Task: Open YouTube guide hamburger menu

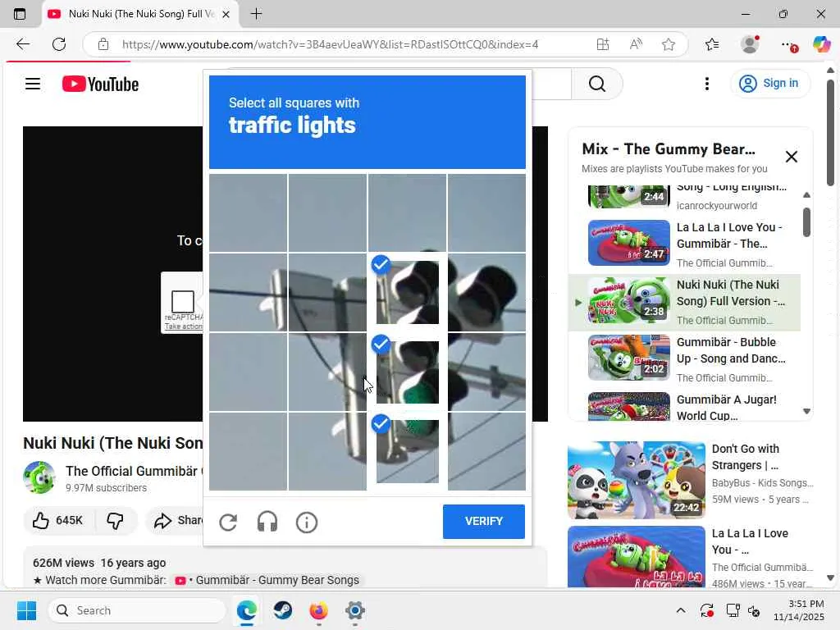Action: coord(33,84)
